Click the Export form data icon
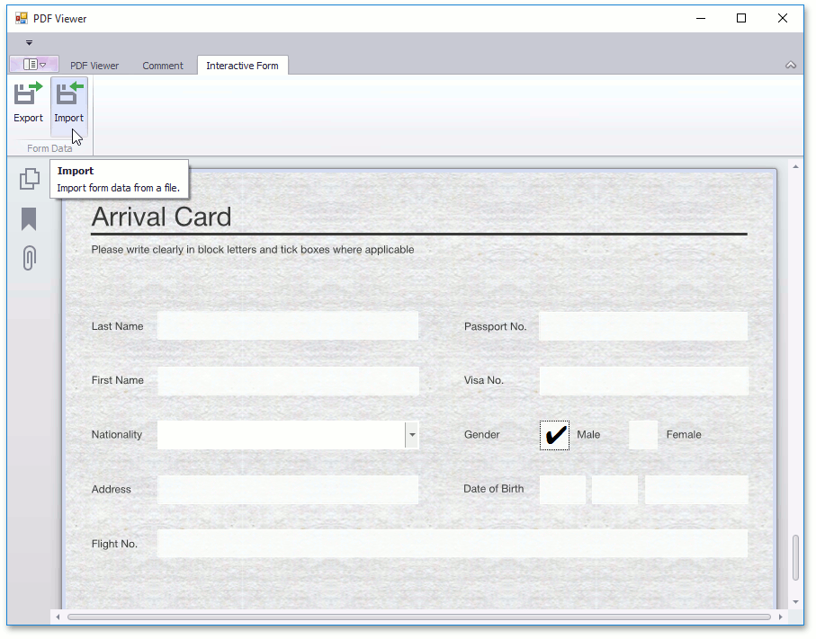Screen dimensions: 816x639 coord(28,94)
